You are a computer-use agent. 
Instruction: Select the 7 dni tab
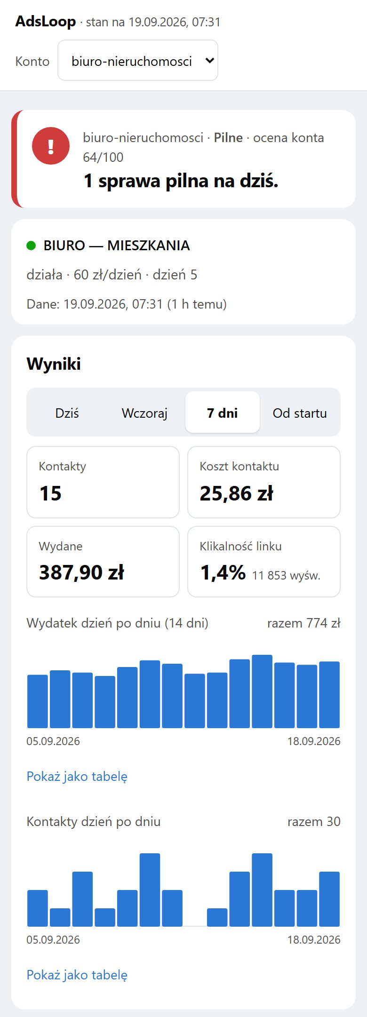point(223,413)
